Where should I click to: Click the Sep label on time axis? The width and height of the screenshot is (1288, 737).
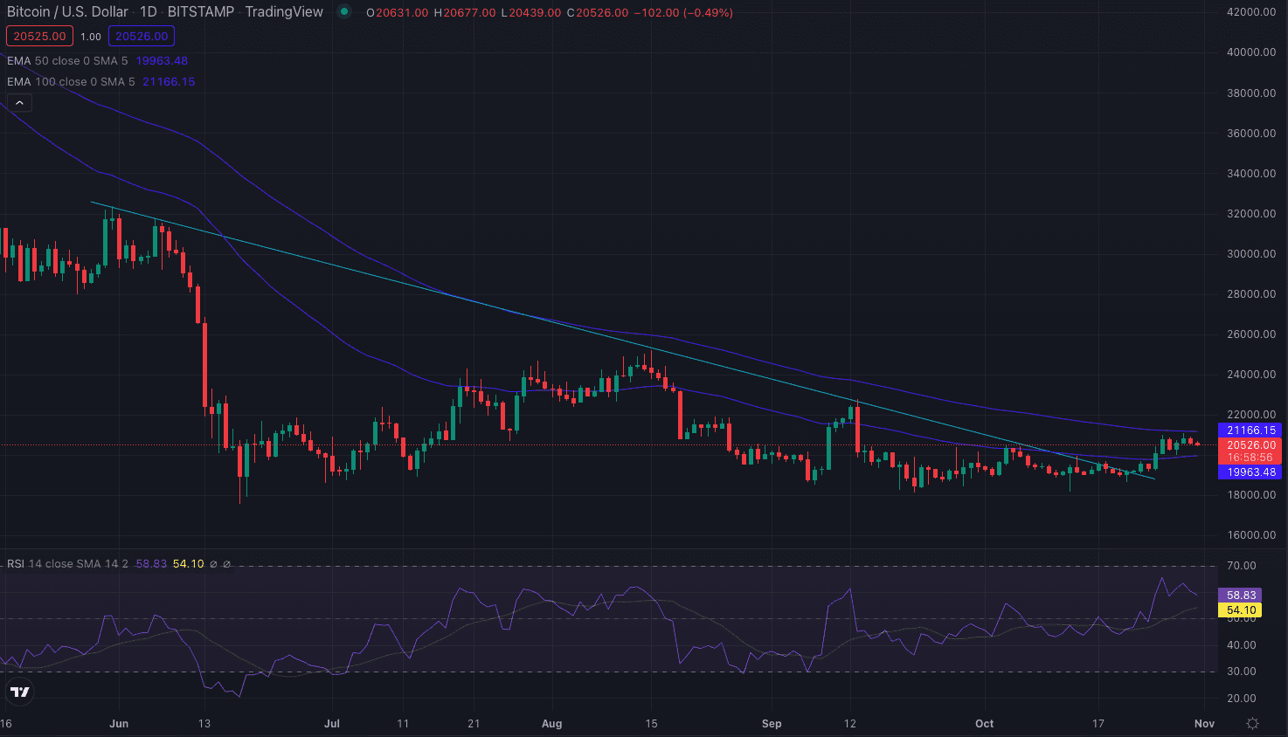(x=772, y=723)
